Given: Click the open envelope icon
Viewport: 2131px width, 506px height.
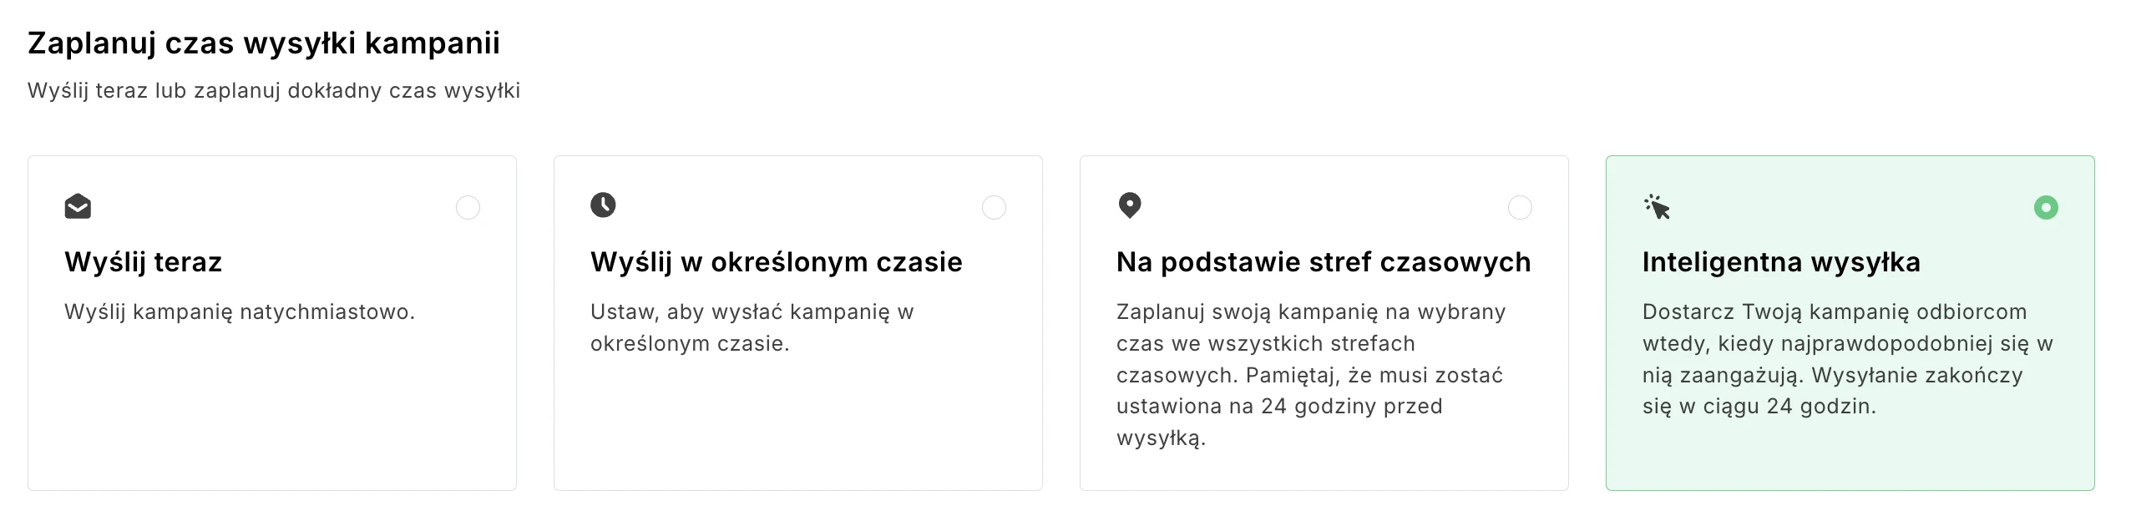Looking at the screenshot, I should point(78,205).
